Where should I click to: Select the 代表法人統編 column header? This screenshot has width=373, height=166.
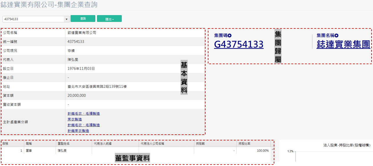click(x=115, y=144)
